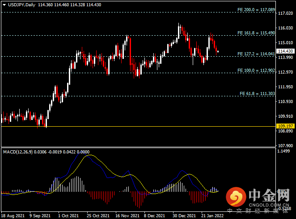Select the FE 127.2 = 114.041 label
296x219 pixels.
coord(256,54)
